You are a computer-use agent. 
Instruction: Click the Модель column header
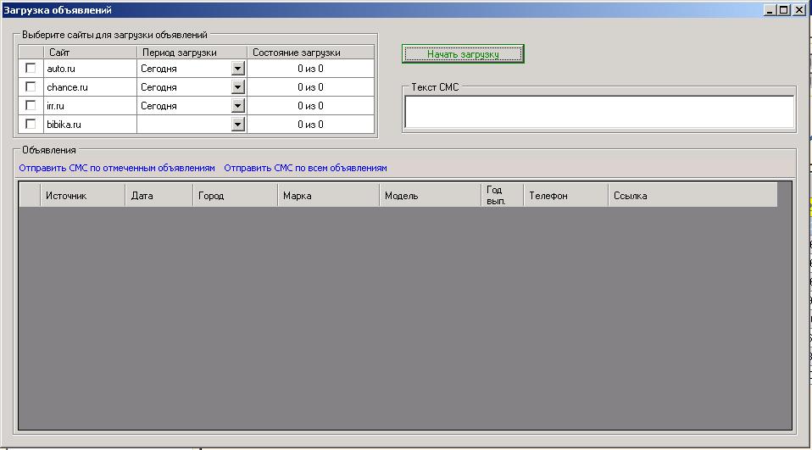(430, 196)
